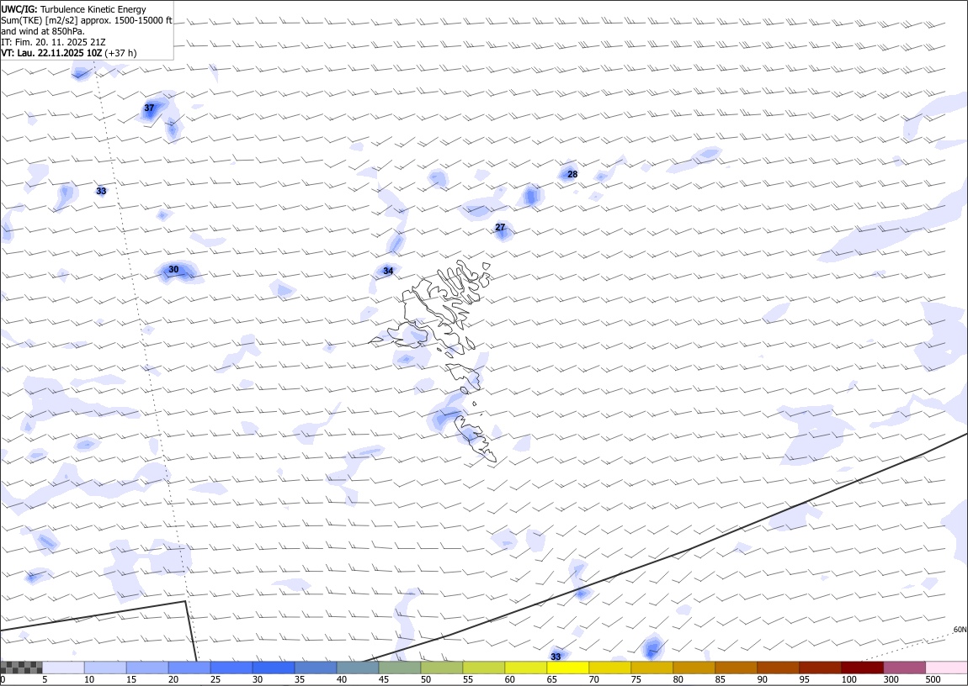Click the 27 TKE value label

tap(500, 228)
